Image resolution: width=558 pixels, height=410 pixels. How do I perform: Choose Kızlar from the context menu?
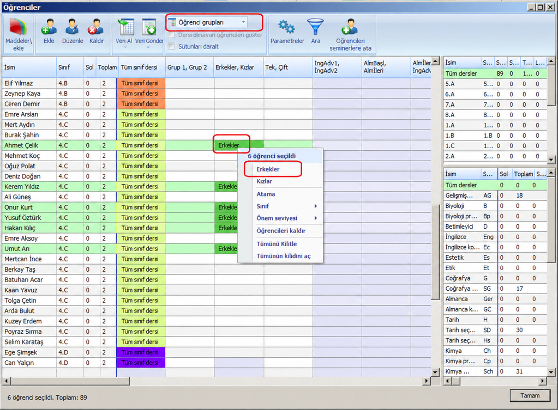[x=264, y=181]
